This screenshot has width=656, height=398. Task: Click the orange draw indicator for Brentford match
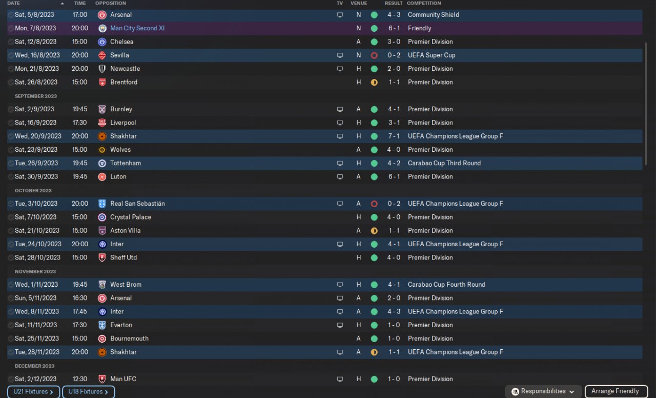374,82
